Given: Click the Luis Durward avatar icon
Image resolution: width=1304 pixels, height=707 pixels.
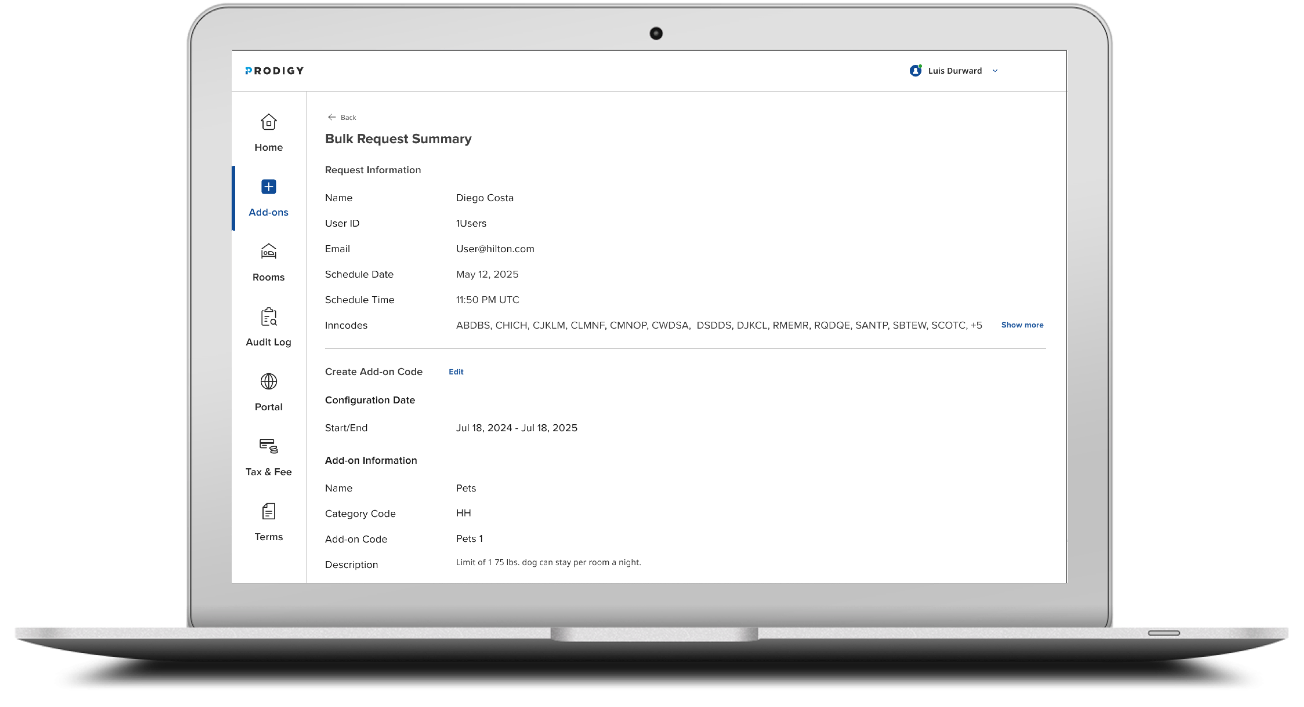Looking at the screenshot, I should click(915, 71).
